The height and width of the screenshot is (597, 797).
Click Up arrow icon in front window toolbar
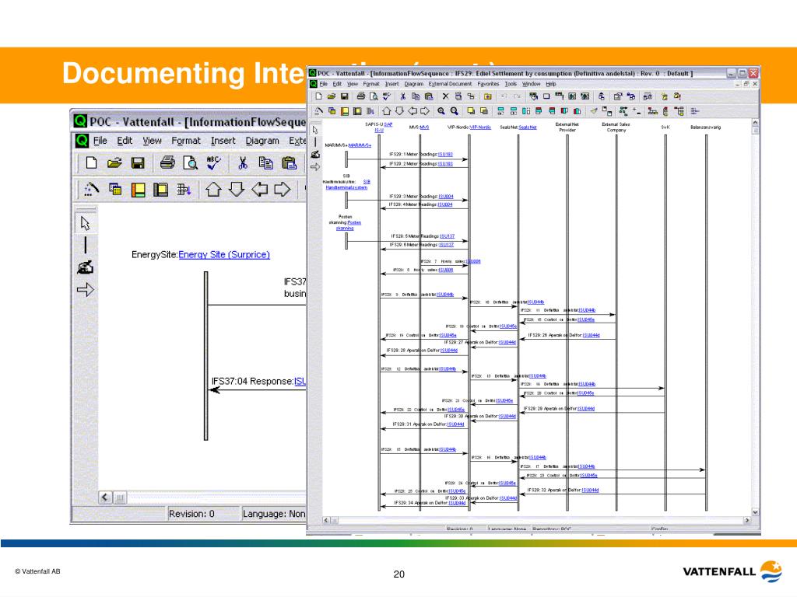(x=386, y=110)
